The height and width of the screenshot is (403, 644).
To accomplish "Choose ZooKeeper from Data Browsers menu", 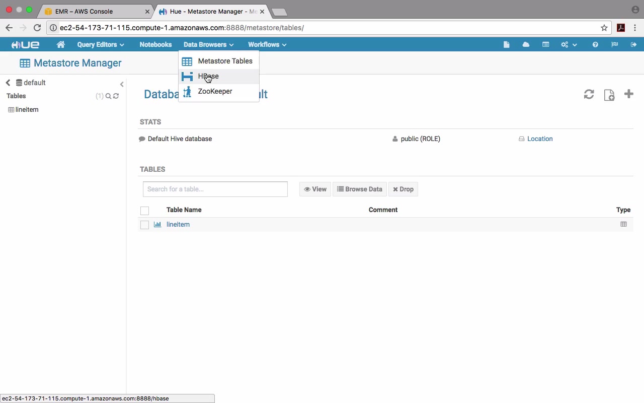I will (219, 91).
